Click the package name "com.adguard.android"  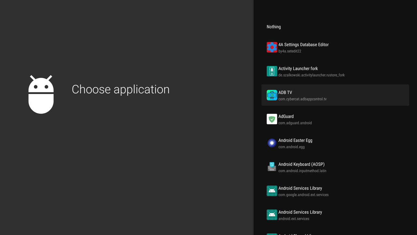[x=295, y=123]
